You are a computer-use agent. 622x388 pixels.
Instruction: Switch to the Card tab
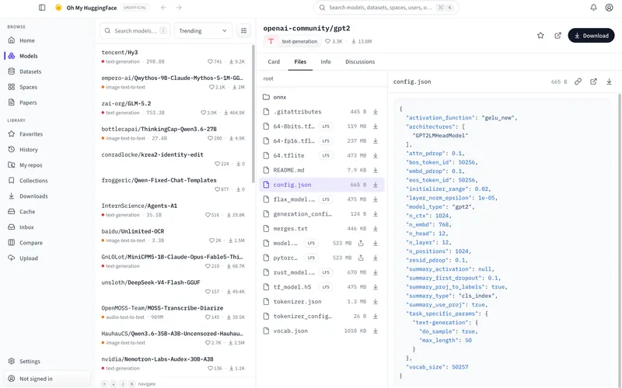pyautogui.click(x=274, y=62)
